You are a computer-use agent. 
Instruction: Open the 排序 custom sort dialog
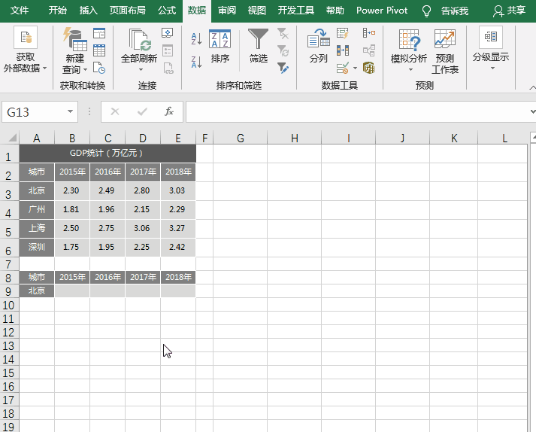point(220,46)
